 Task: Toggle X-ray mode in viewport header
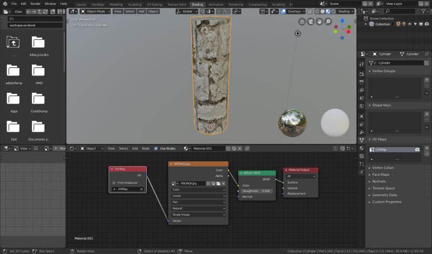point(310,11)
